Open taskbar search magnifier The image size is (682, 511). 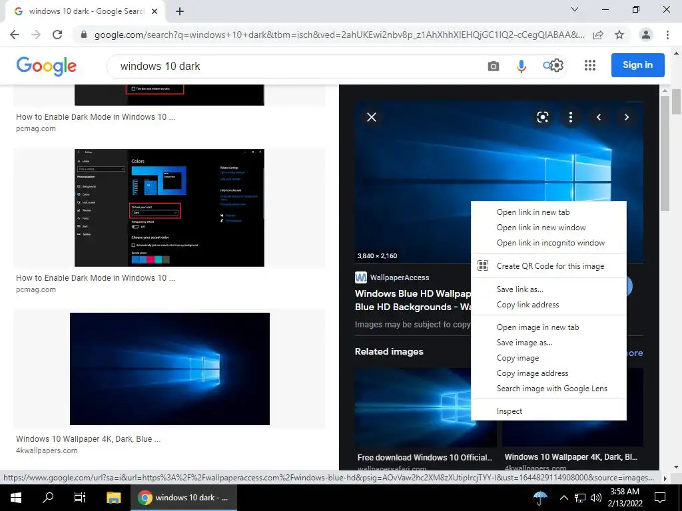point(48,498)
